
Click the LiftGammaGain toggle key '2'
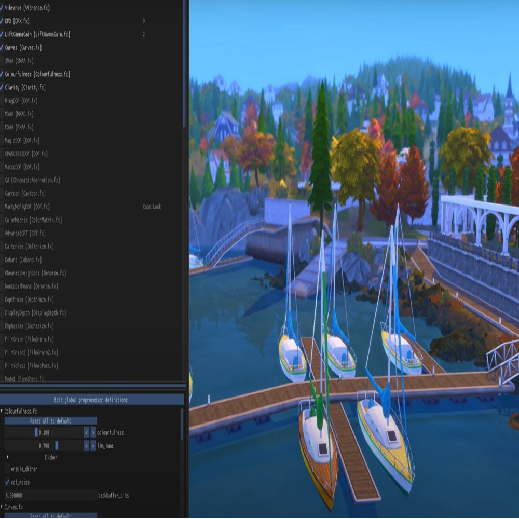[144, 34]
